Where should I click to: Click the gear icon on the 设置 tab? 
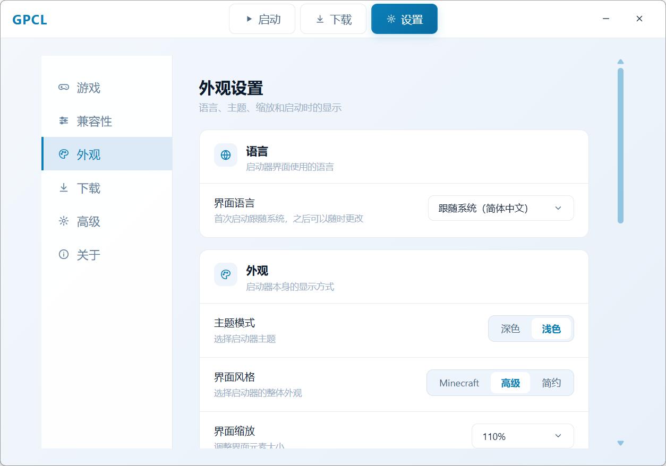click(x=391, y=19)
